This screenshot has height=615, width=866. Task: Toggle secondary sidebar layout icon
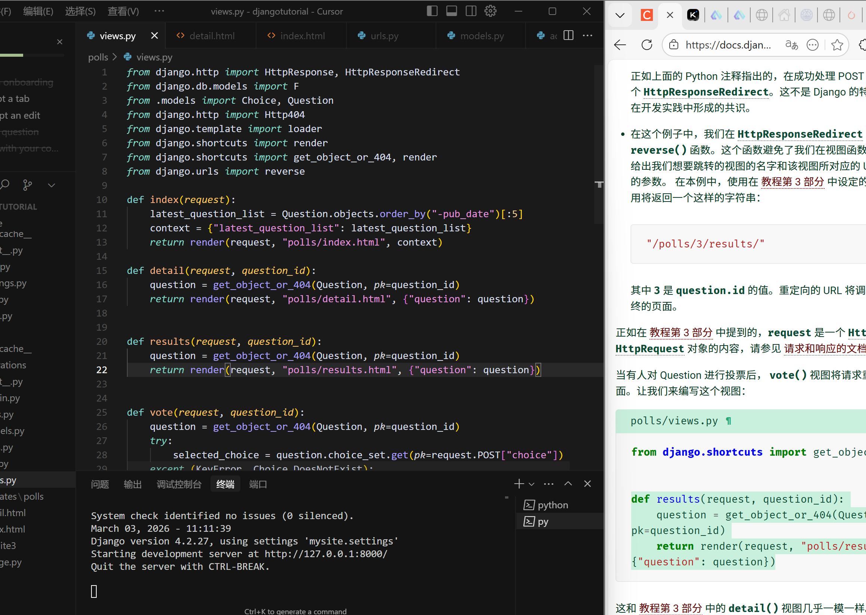[x=471, y=11]
